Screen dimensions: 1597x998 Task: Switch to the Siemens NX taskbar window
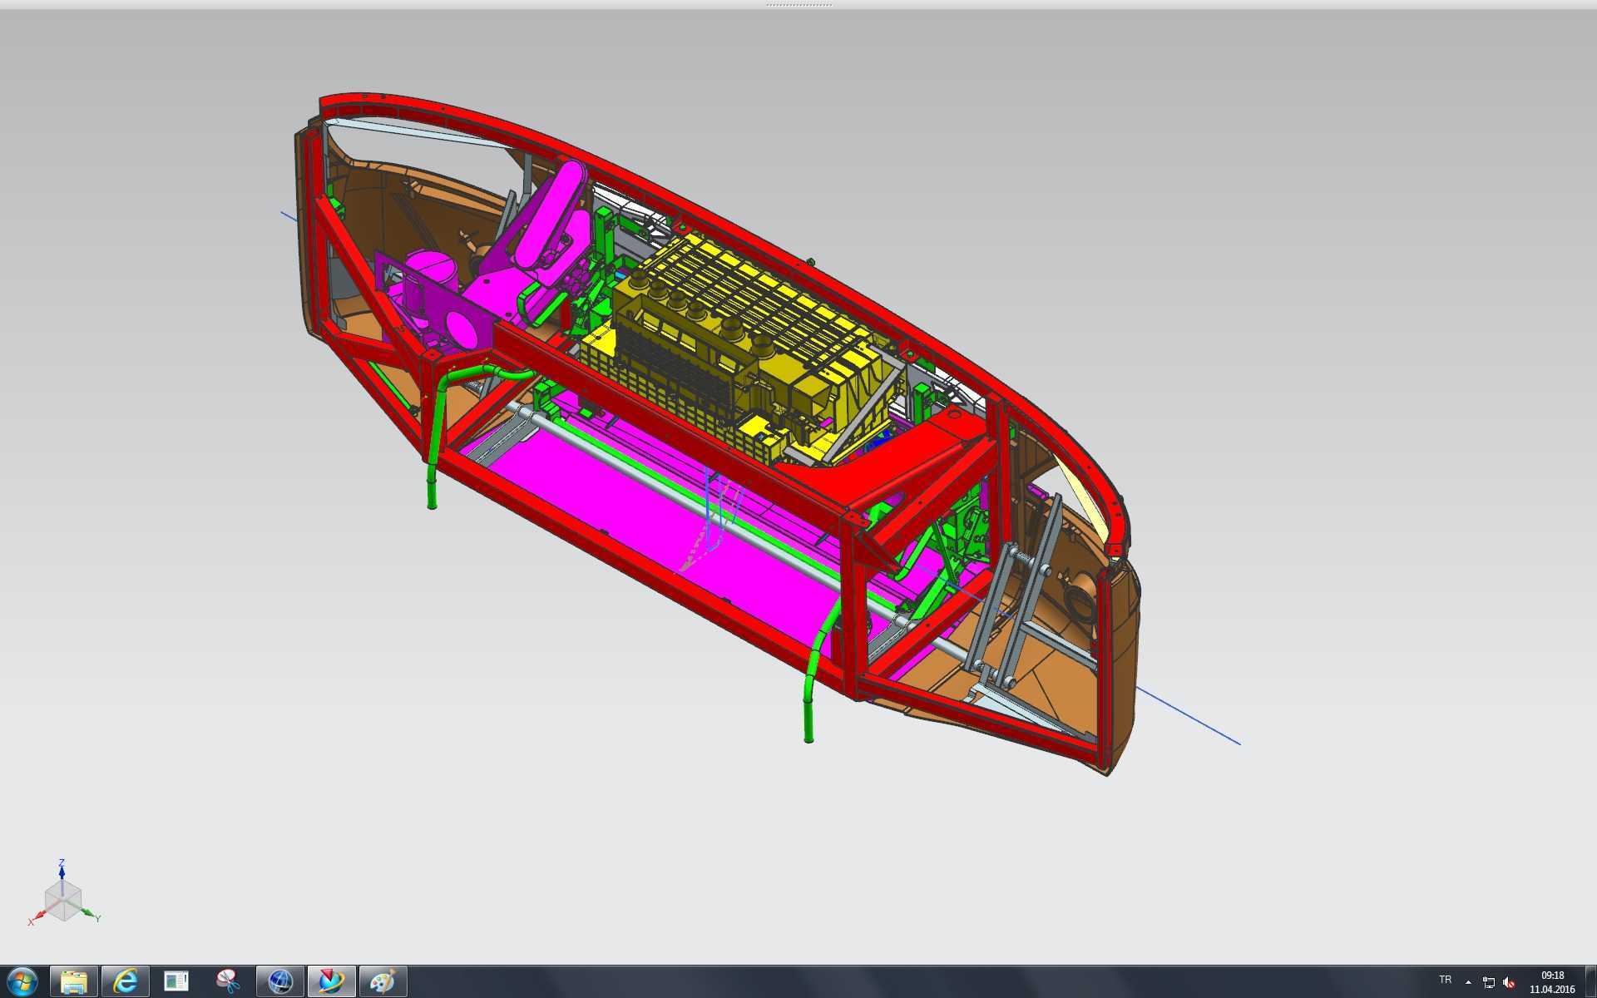331,982
